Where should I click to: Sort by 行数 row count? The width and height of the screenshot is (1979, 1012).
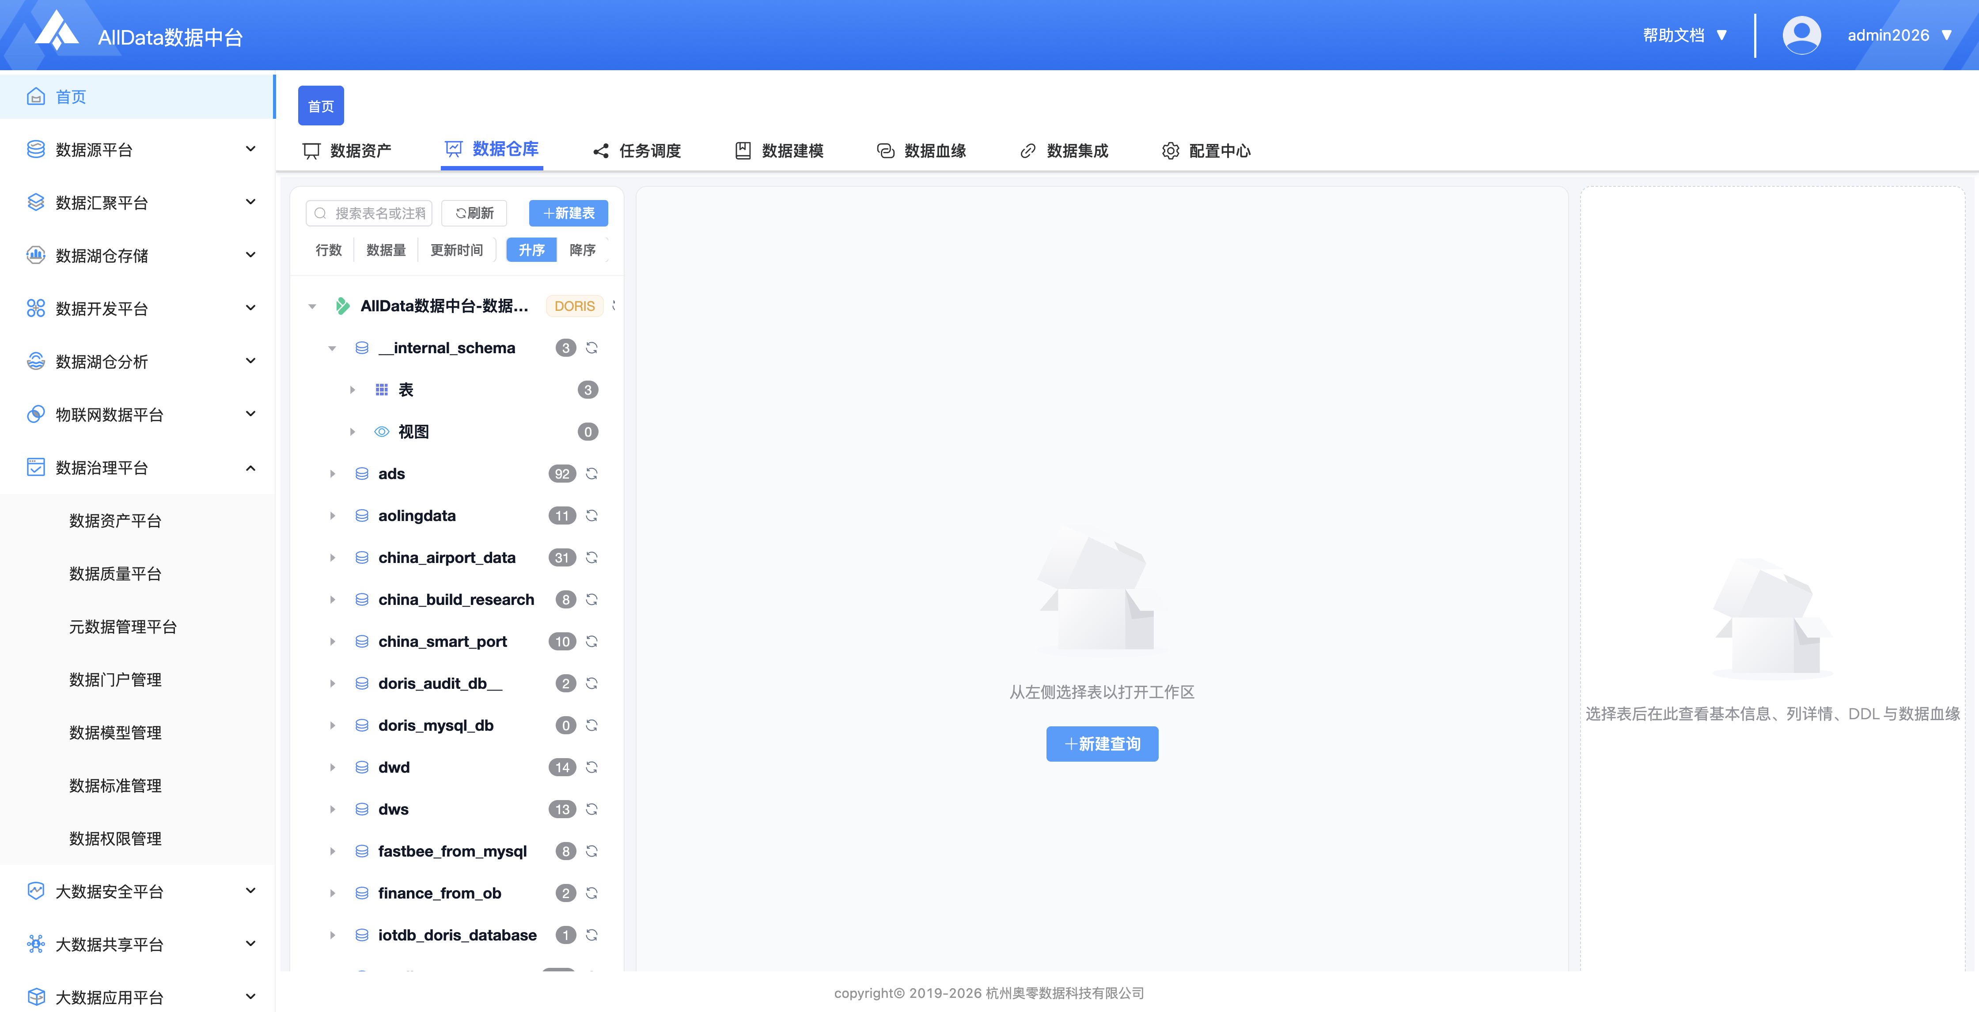point(329,250)
